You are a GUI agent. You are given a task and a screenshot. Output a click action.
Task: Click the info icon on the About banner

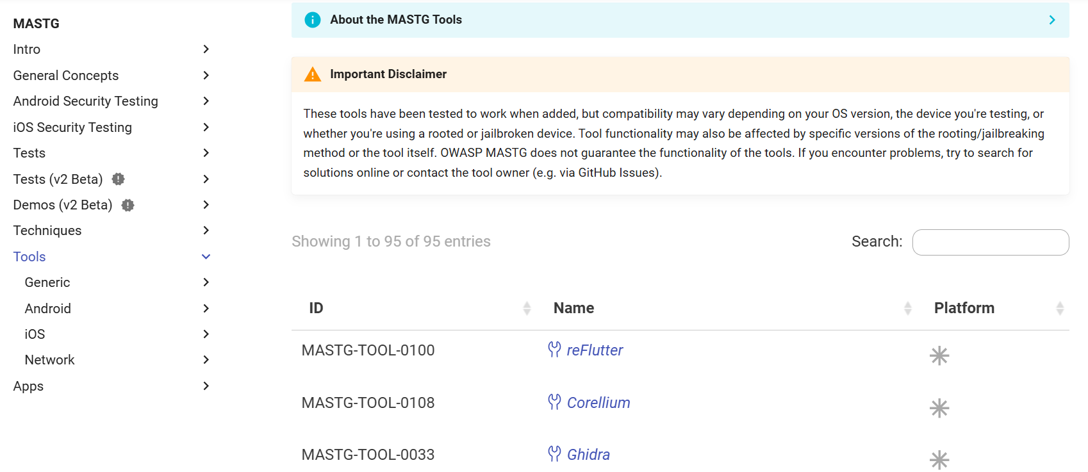coord(312,19)
